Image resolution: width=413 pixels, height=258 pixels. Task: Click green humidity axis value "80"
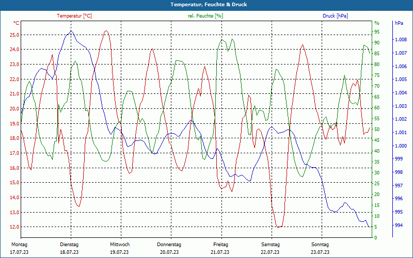coord(377,64)
